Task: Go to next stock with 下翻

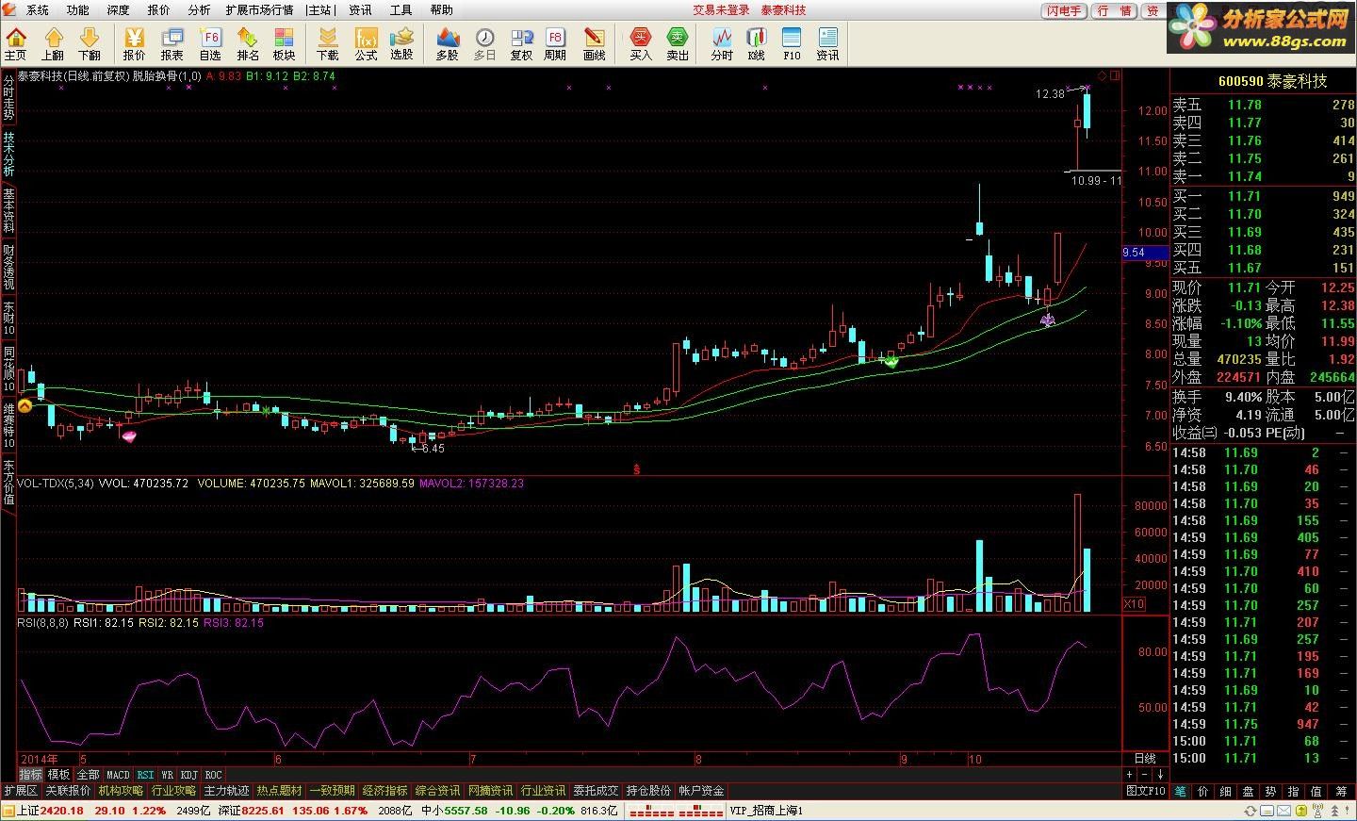Action: [x=89, y=43]
